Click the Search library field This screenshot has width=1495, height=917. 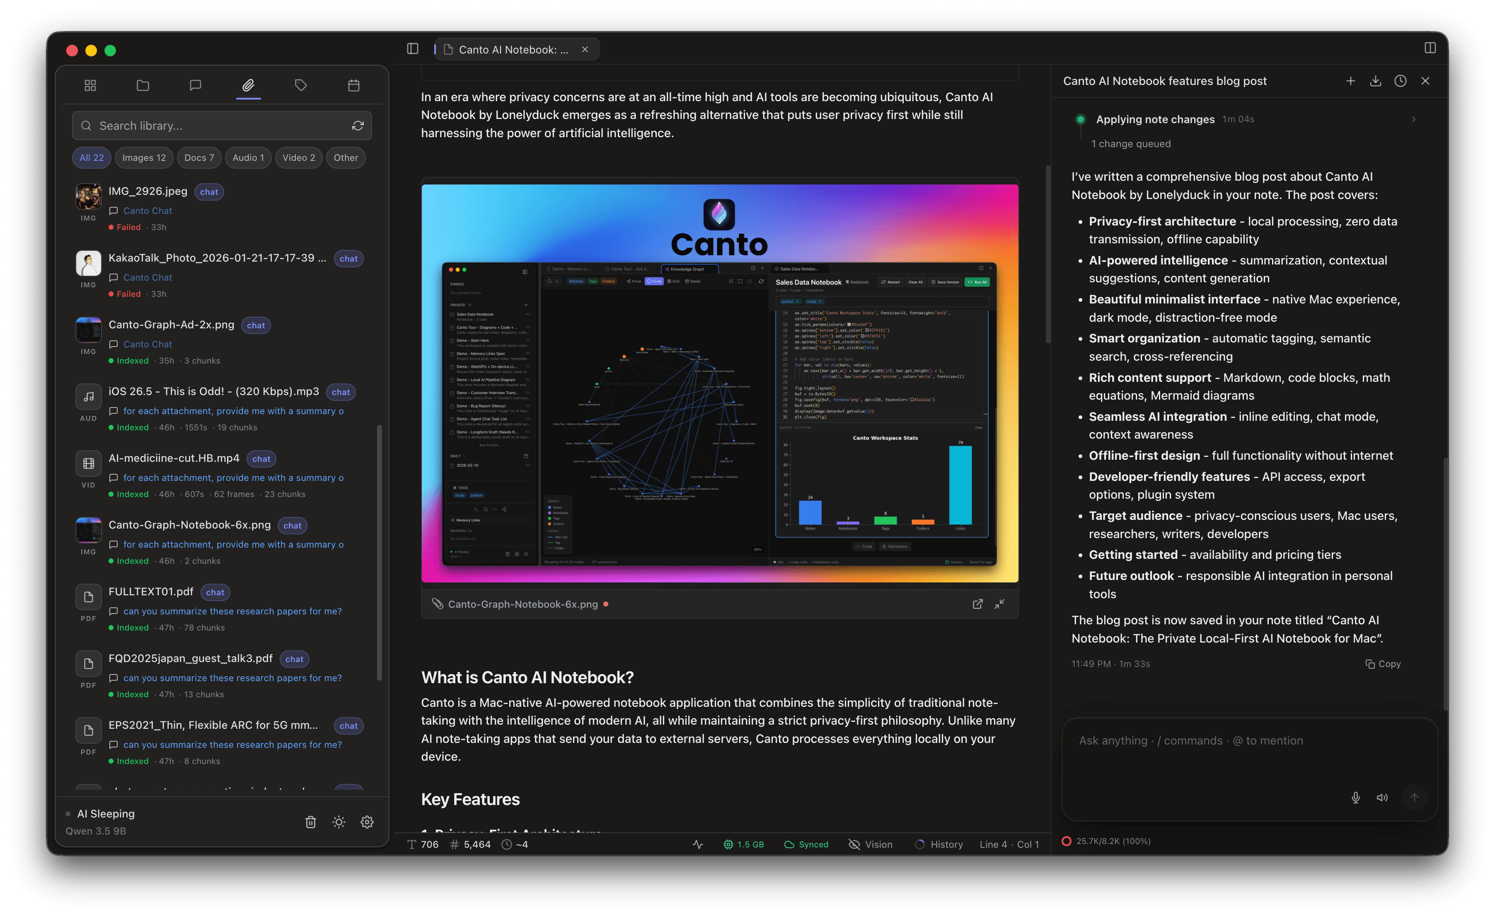(x=222, y=126)
